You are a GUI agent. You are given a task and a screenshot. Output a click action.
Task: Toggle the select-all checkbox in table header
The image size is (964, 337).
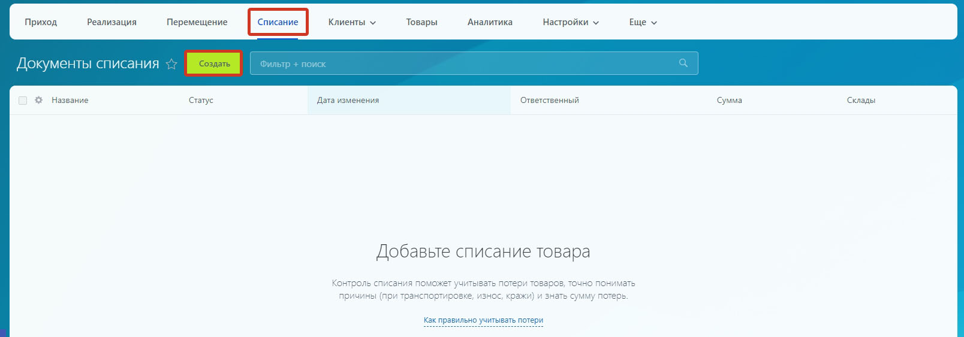(x=23, y=101)
